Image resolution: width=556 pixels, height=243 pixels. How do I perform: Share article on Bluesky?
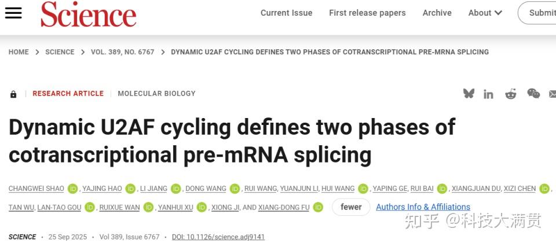point(469,94)
